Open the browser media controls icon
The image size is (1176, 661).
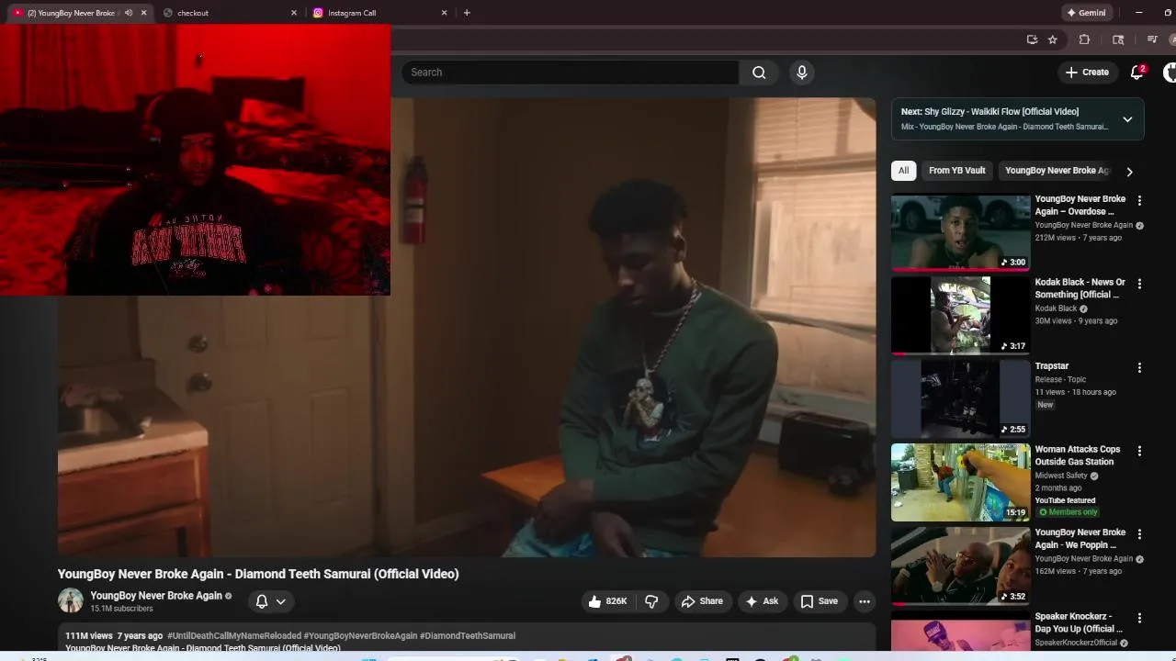pos(1152,39)
